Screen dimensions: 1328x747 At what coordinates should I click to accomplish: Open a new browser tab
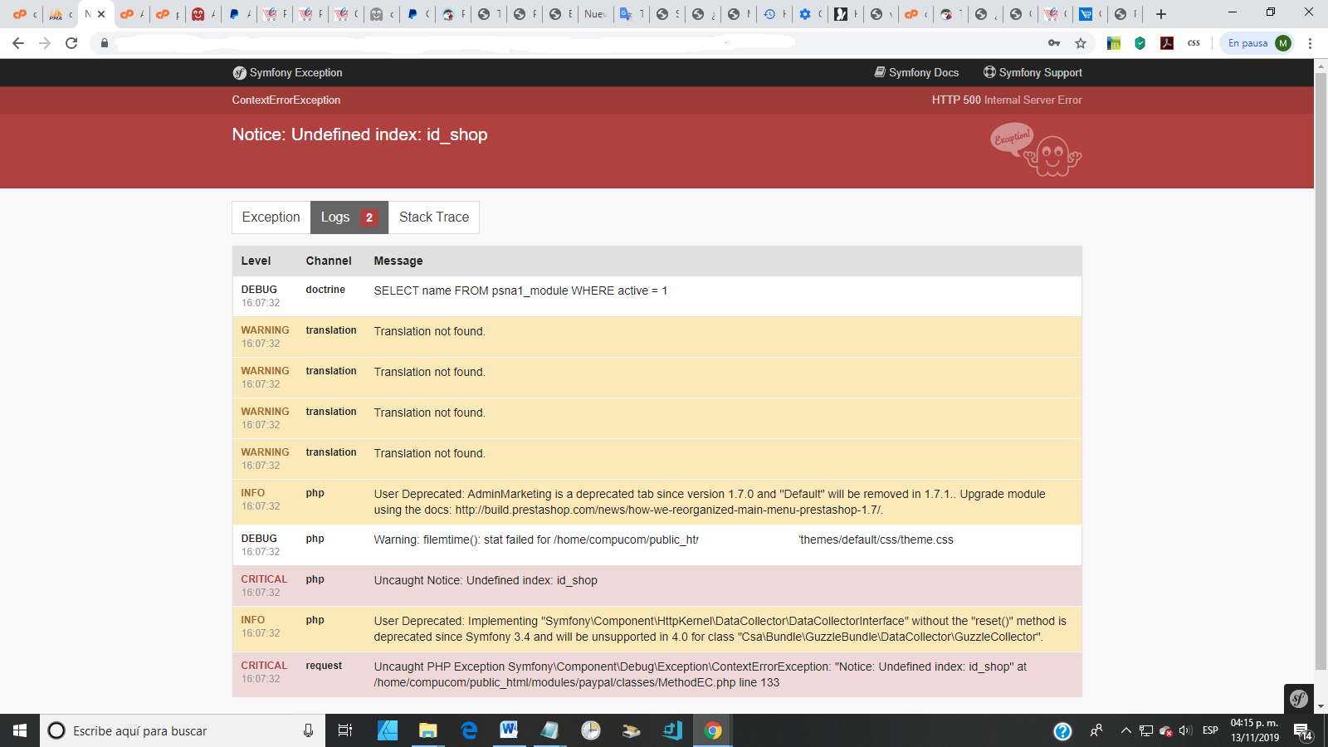pos(1161,14)
